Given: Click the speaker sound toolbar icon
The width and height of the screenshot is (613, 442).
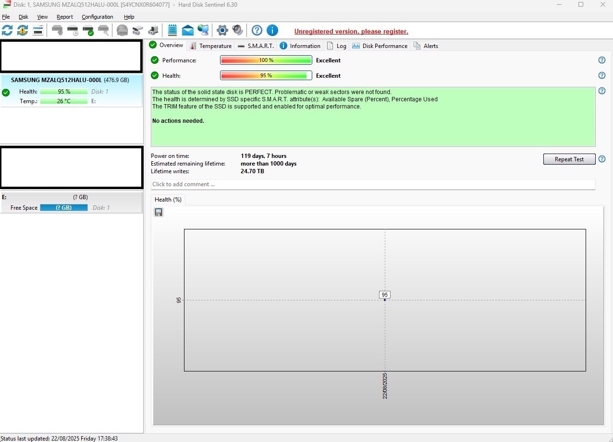Looking at the screenshot, I should coord(238,31).
